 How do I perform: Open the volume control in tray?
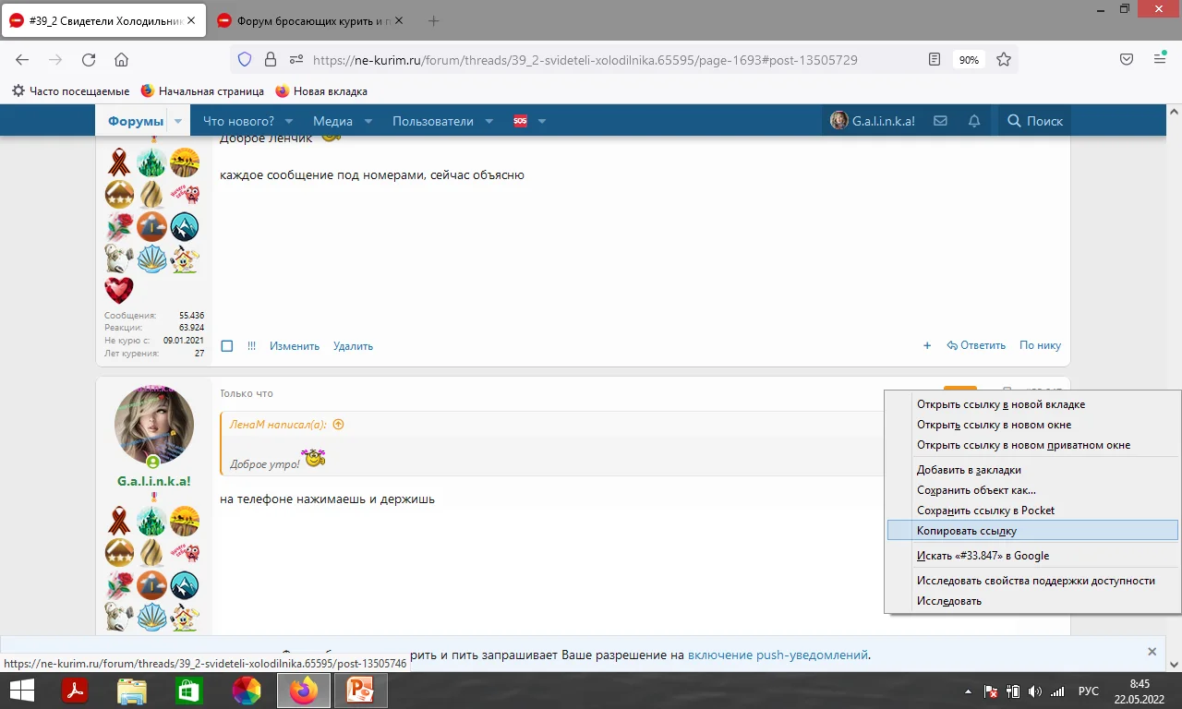coord(1034,691)
